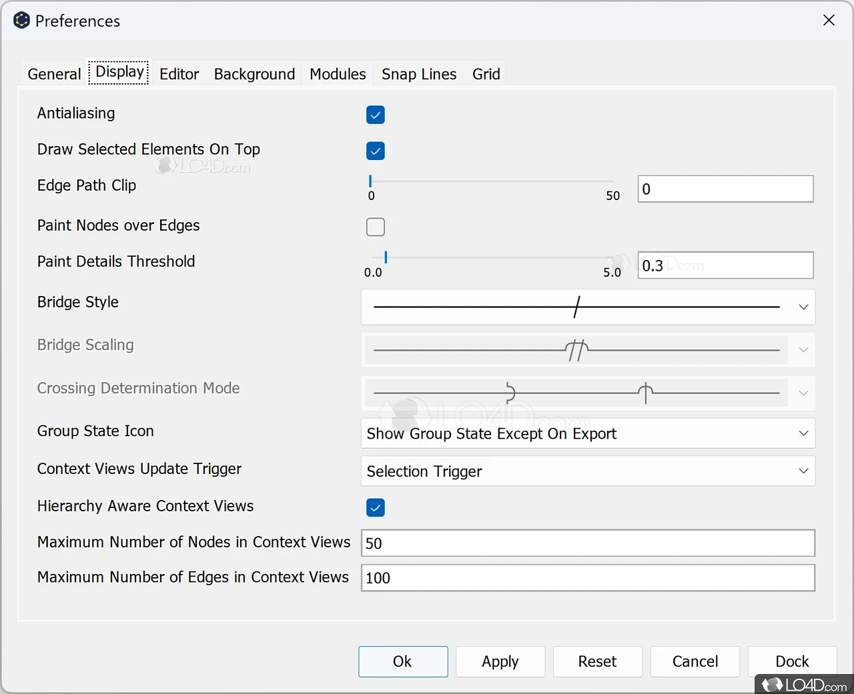Screen dimensions: 854x694
Task: Reset preferences with the Reset button
Action: (597, 661)
